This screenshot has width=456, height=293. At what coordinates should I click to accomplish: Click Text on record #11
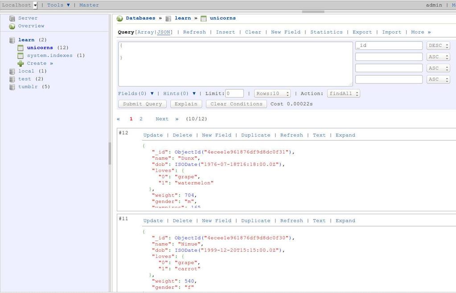[x=319, y=221]
